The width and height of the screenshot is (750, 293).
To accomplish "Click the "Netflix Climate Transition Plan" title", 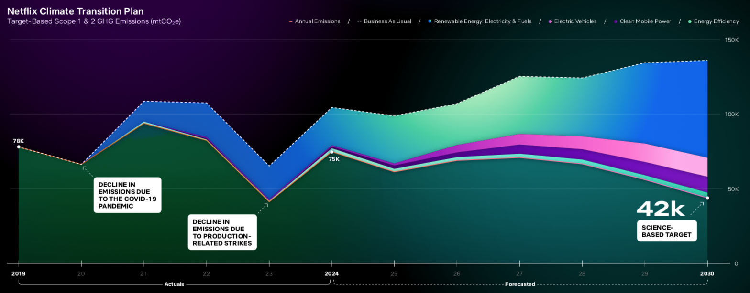I will (76, 11).
